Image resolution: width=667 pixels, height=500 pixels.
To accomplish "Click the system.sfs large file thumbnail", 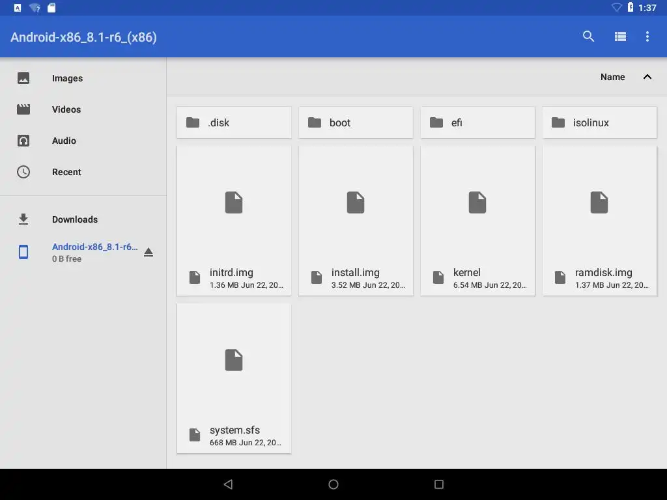I will 234,360.
